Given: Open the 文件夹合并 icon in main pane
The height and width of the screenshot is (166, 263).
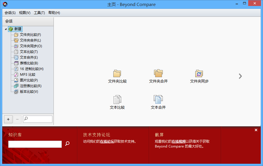Looking at the screenshot, I should 158,74.
